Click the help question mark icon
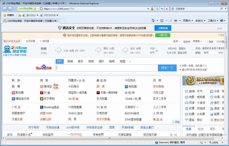 221,21
